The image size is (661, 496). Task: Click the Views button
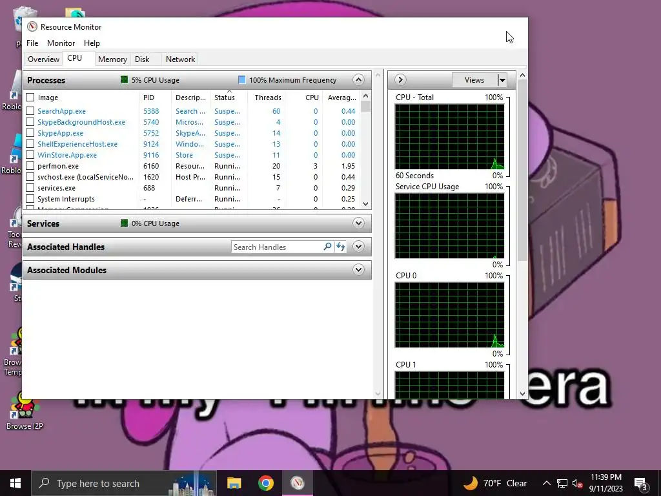[x=474, y=79]
